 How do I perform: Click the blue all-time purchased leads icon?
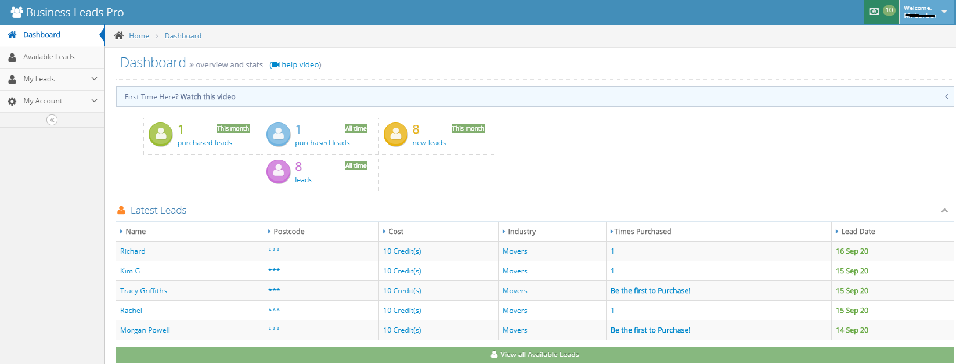(278, 135)
